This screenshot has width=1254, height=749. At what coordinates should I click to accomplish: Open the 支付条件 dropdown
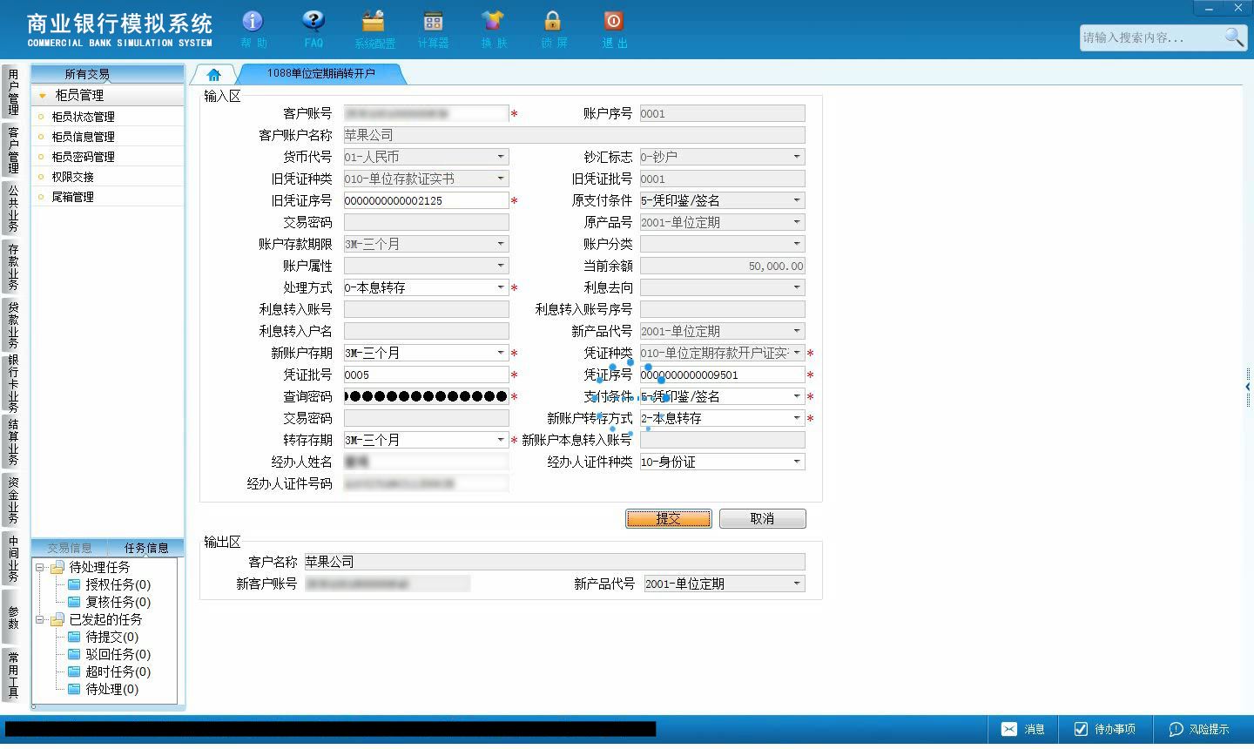[797, 396]
